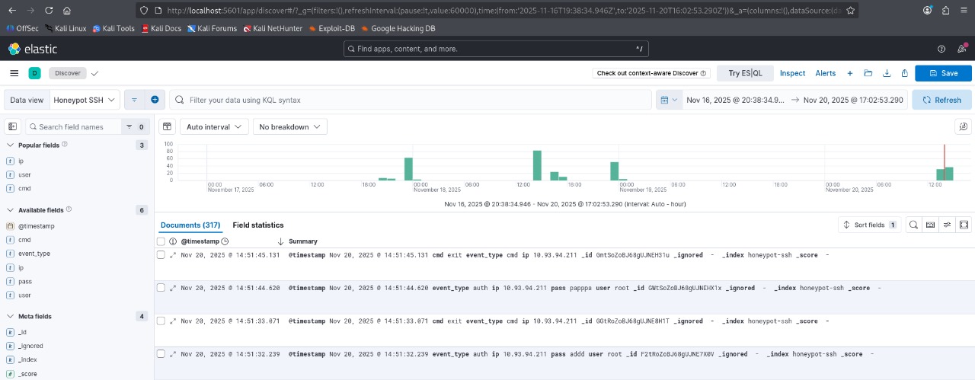
Task: Check the select-all rows checkbox in header
Action: point(161,241)
